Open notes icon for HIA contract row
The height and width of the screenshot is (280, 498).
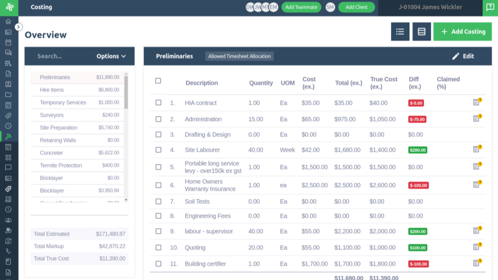pyautogui.click(x=477, y=102)
